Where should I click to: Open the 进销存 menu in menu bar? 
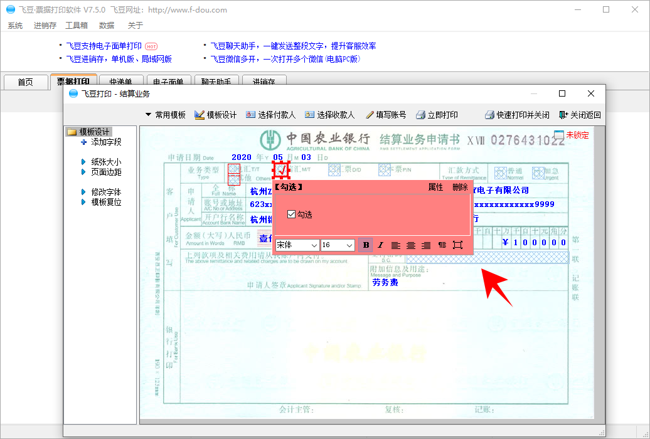coord(45,26)
